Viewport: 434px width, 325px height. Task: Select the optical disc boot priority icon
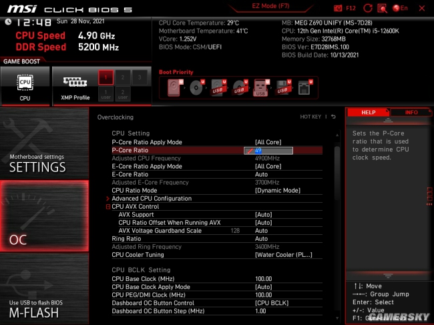click(197, 87)
